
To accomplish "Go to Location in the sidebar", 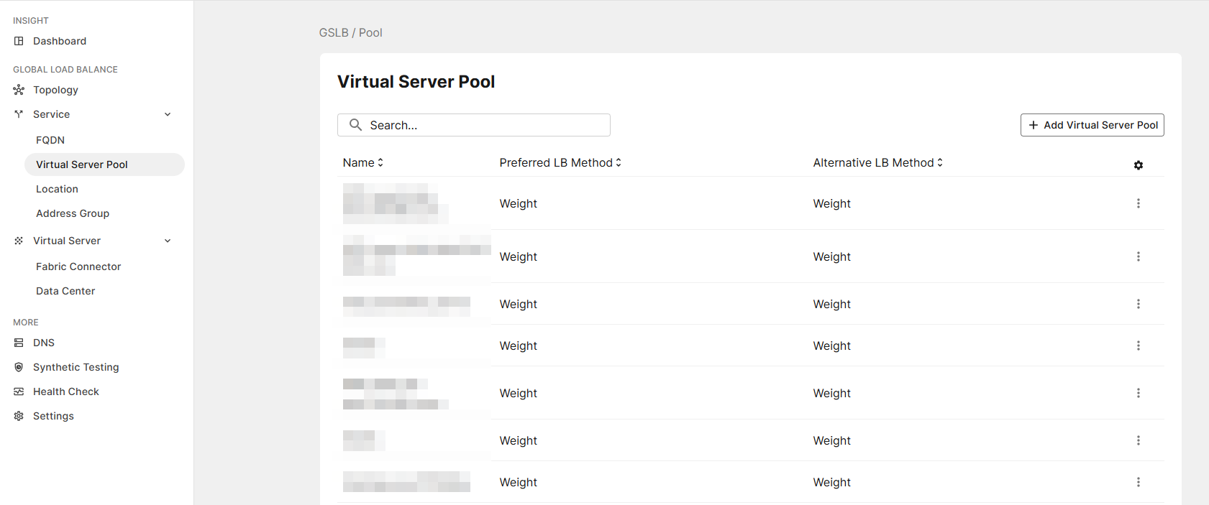I will [x=57, y=189].
